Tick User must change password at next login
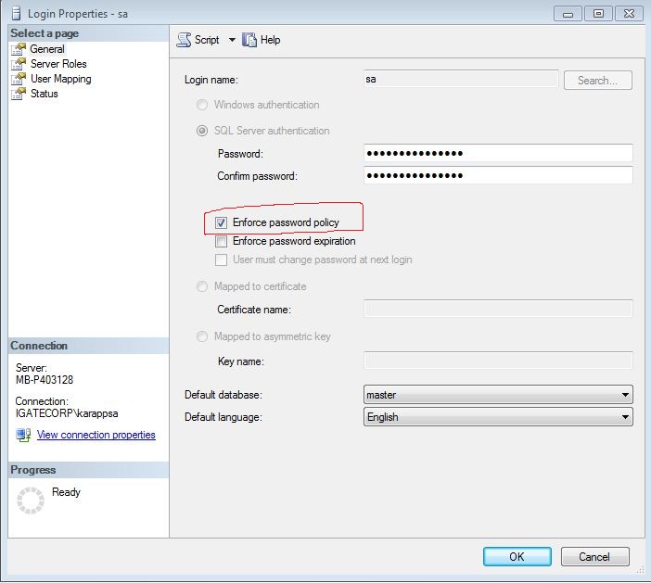 pyautogui.click(x=221, y=260)
